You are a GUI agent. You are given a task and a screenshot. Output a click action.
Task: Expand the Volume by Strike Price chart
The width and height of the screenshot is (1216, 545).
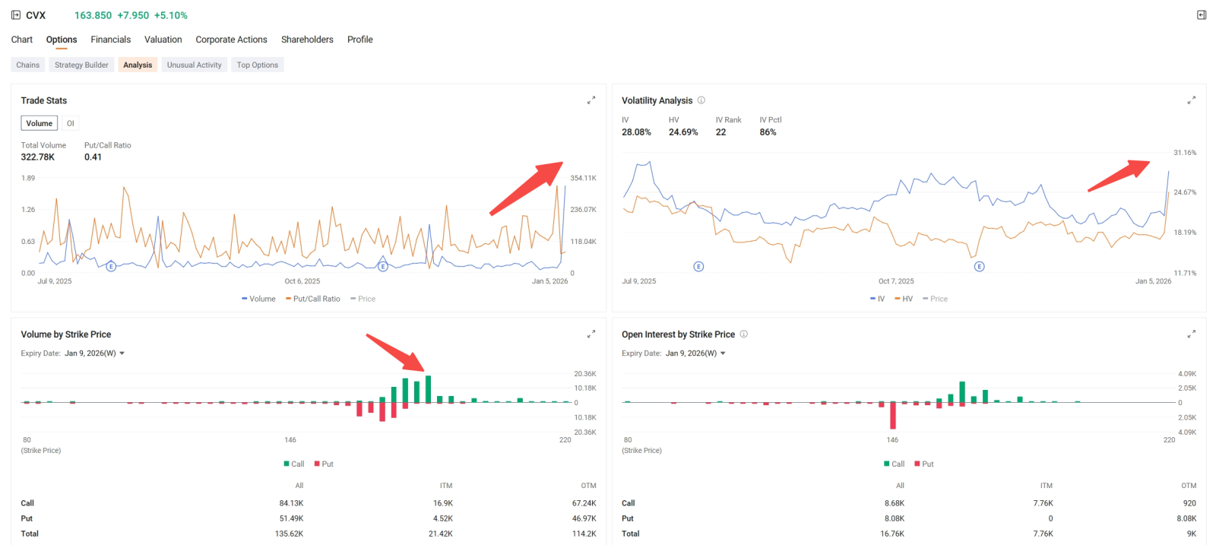tap(591, 334)
